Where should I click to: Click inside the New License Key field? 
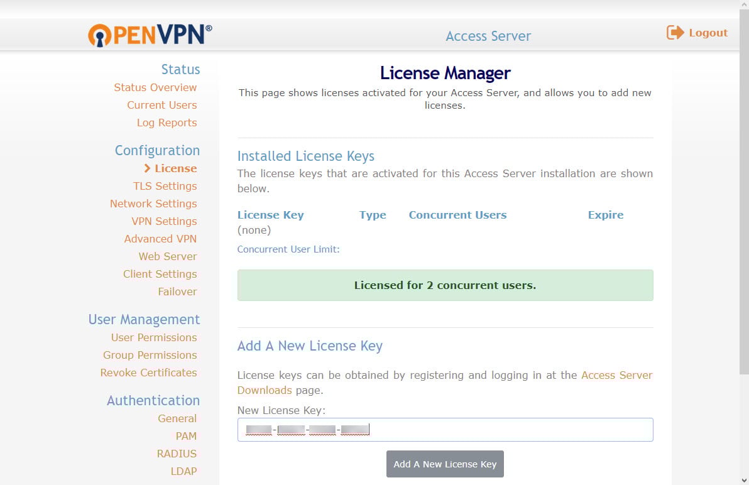445,430
